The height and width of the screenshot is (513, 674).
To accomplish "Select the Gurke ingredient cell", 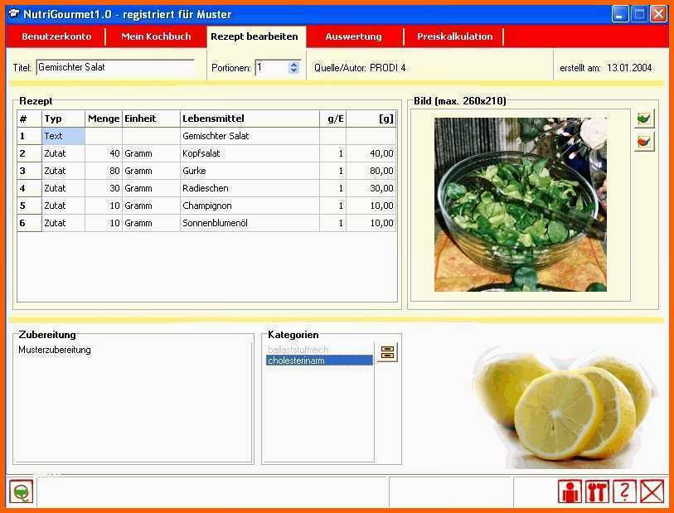I will tap(250, 171).
